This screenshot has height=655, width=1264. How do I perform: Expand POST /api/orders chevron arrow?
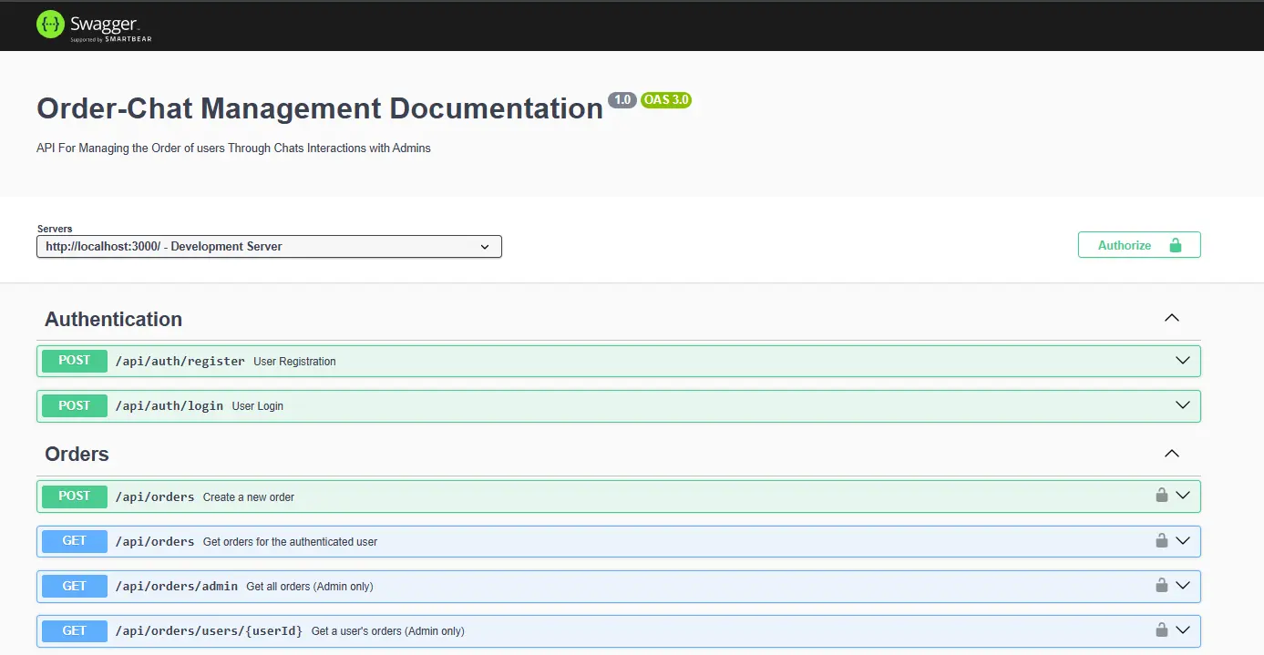pyautogui.click(x=1183, y=496)
